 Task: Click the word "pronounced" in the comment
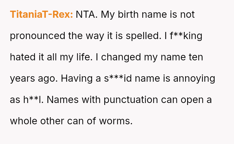click(x=38, y=36)
